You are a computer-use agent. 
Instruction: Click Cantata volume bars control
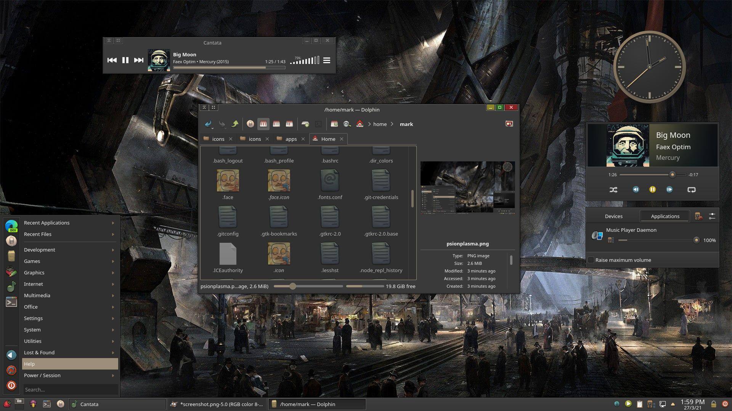(x=304, y=60)
